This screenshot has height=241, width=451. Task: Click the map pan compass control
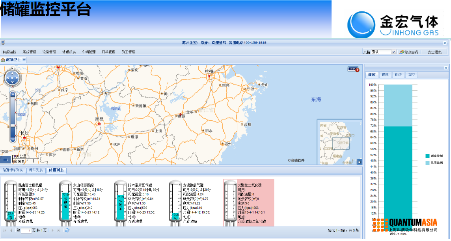pyautogui.click(x=12, y=78)
